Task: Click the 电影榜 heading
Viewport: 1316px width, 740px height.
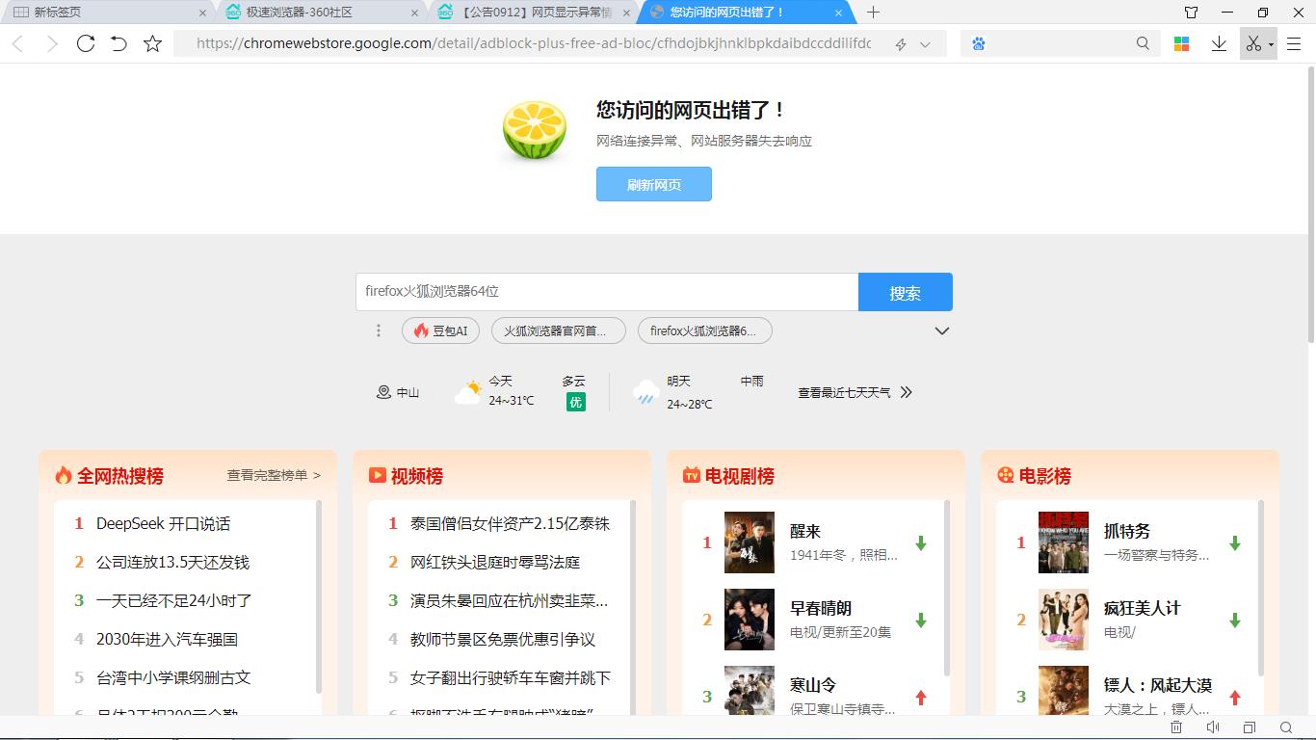Action: [x=1045, y=476]
